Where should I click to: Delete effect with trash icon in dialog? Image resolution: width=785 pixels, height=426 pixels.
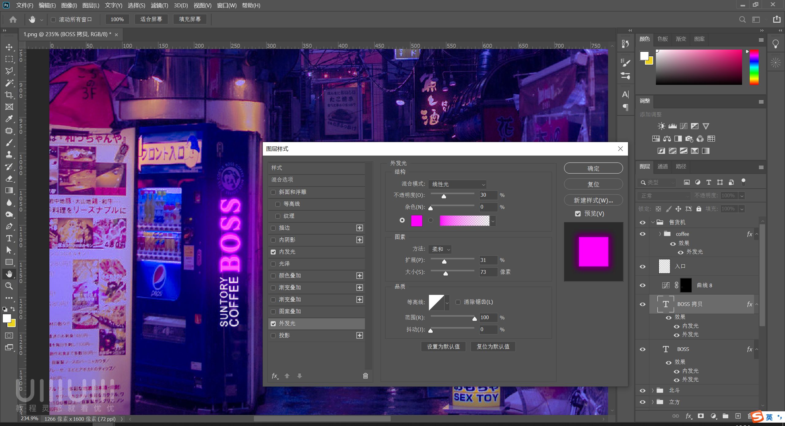point(366,376)
